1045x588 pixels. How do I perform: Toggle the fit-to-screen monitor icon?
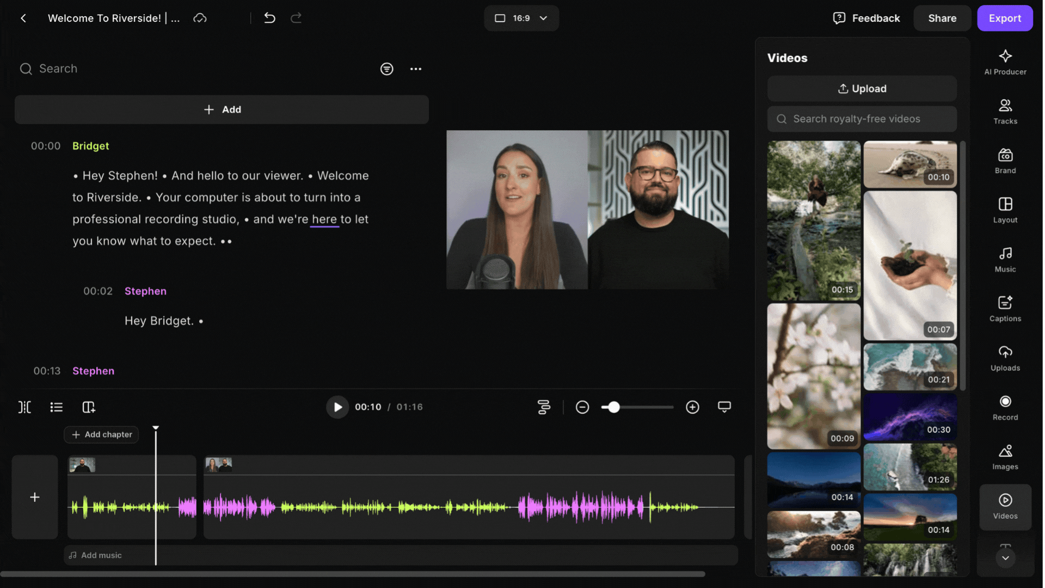(724, 407)
